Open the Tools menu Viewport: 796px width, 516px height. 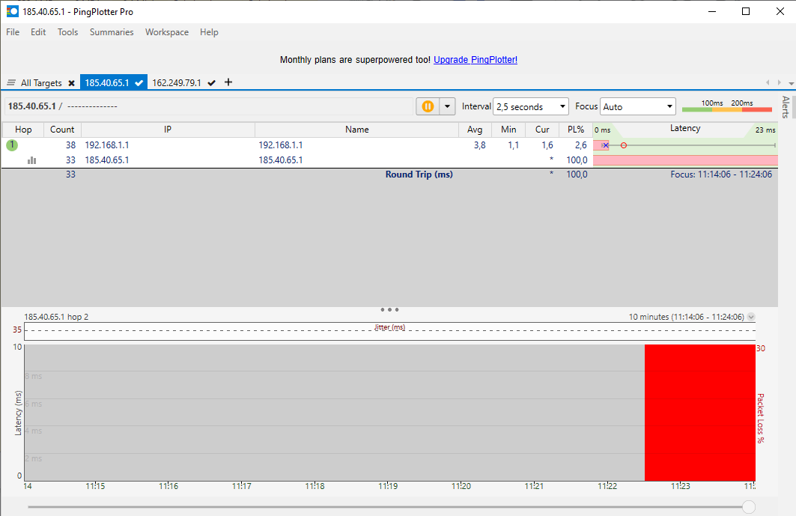(x=67, y=32)
